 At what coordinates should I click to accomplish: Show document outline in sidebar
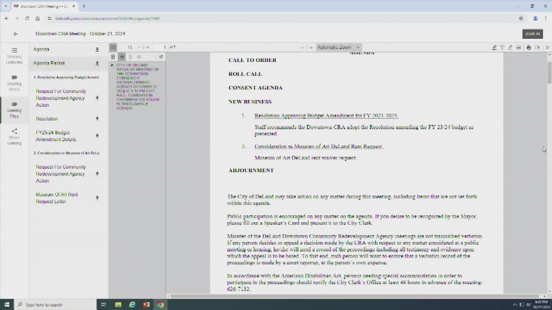(x=122, y=57)
